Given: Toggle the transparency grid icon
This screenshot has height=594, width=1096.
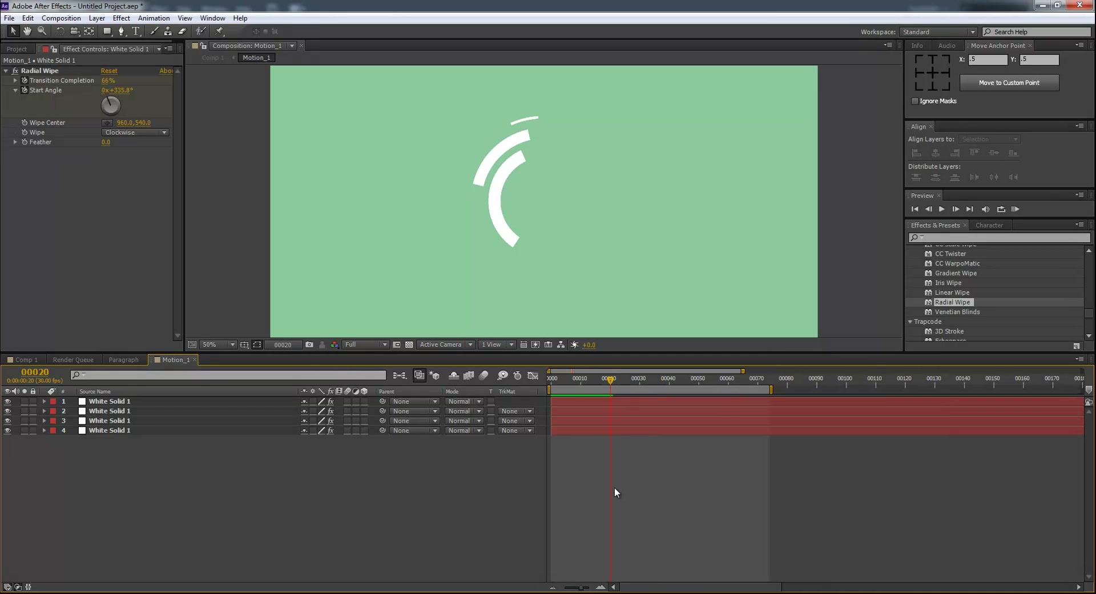Looking at the screenshot, I should [409, 345].
